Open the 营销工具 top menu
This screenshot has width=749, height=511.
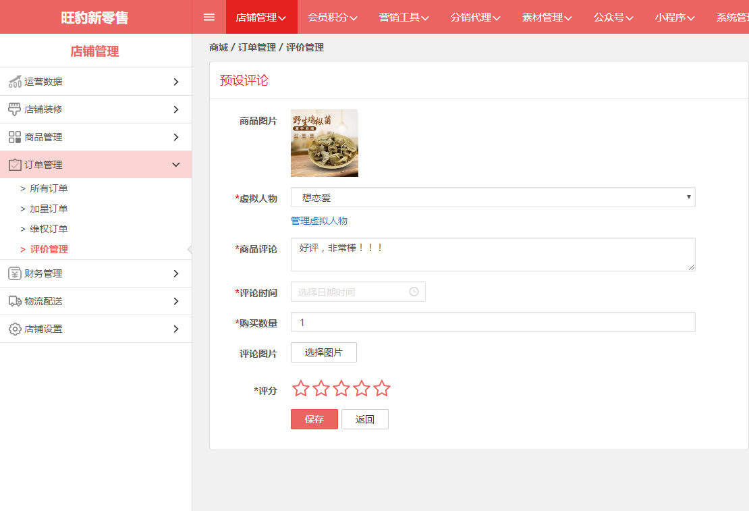click(x=404, y=18)
